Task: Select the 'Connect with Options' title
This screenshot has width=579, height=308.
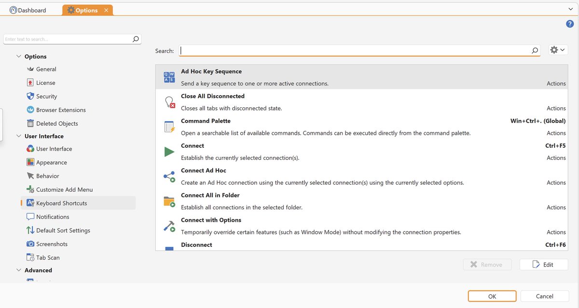Action: (x=211, y=220)
